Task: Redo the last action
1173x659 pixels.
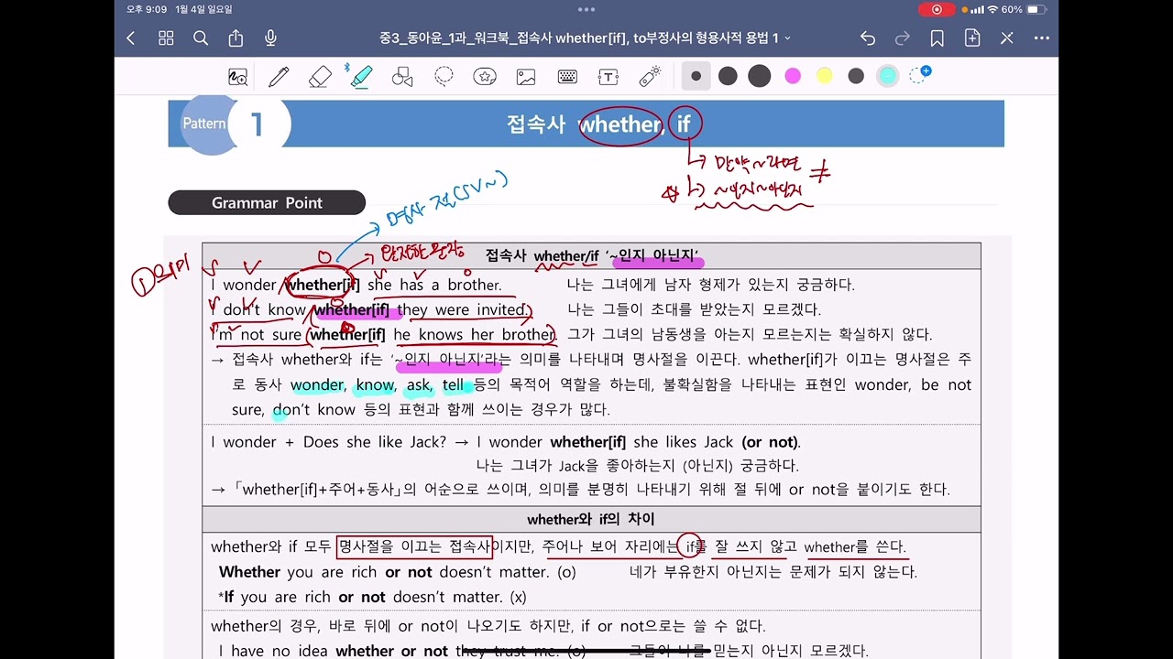Action: [903, 38]
